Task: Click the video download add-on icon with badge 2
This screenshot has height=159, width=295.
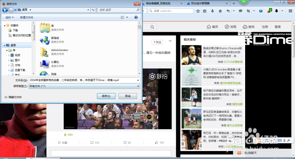Action: coord(269,11)
